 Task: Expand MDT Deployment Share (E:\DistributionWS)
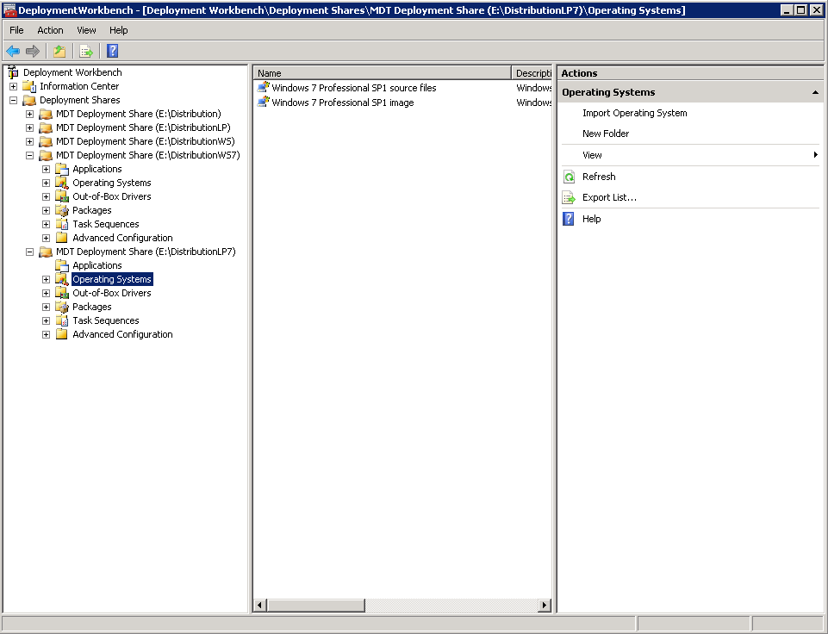point(29,141)
